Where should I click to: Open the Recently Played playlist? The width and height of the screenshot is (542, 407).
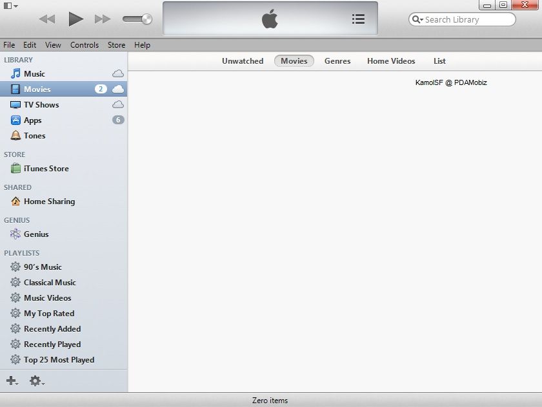pyautogui.click(x=64, y=345)
